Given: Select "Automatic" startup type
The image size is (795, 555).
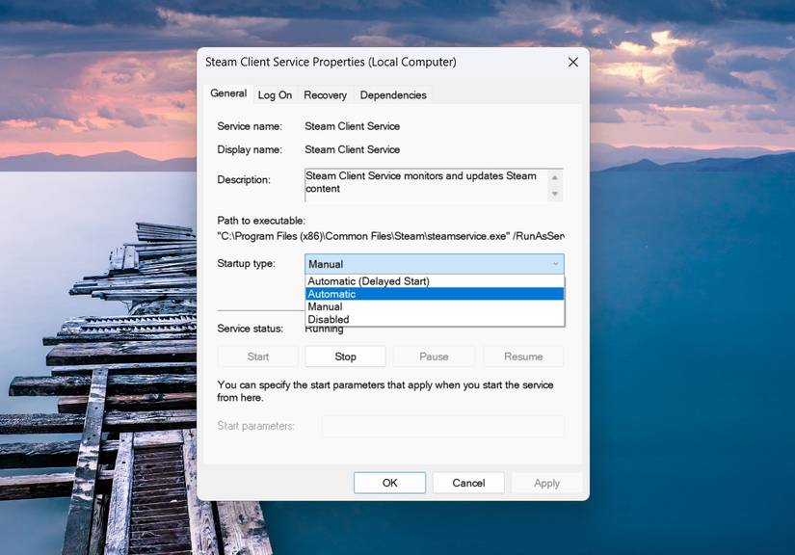Looking at the screenshot, I should tap(332, 294).
